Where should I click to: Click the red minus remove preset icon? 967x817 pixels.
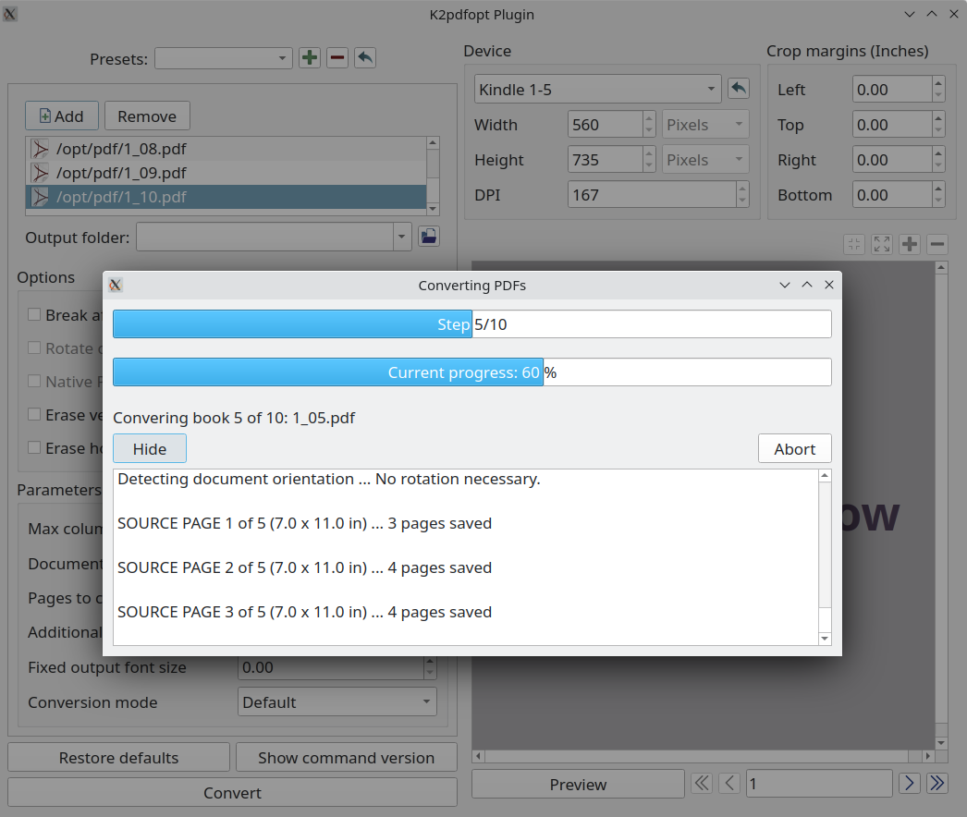click(x=337, y=58)
